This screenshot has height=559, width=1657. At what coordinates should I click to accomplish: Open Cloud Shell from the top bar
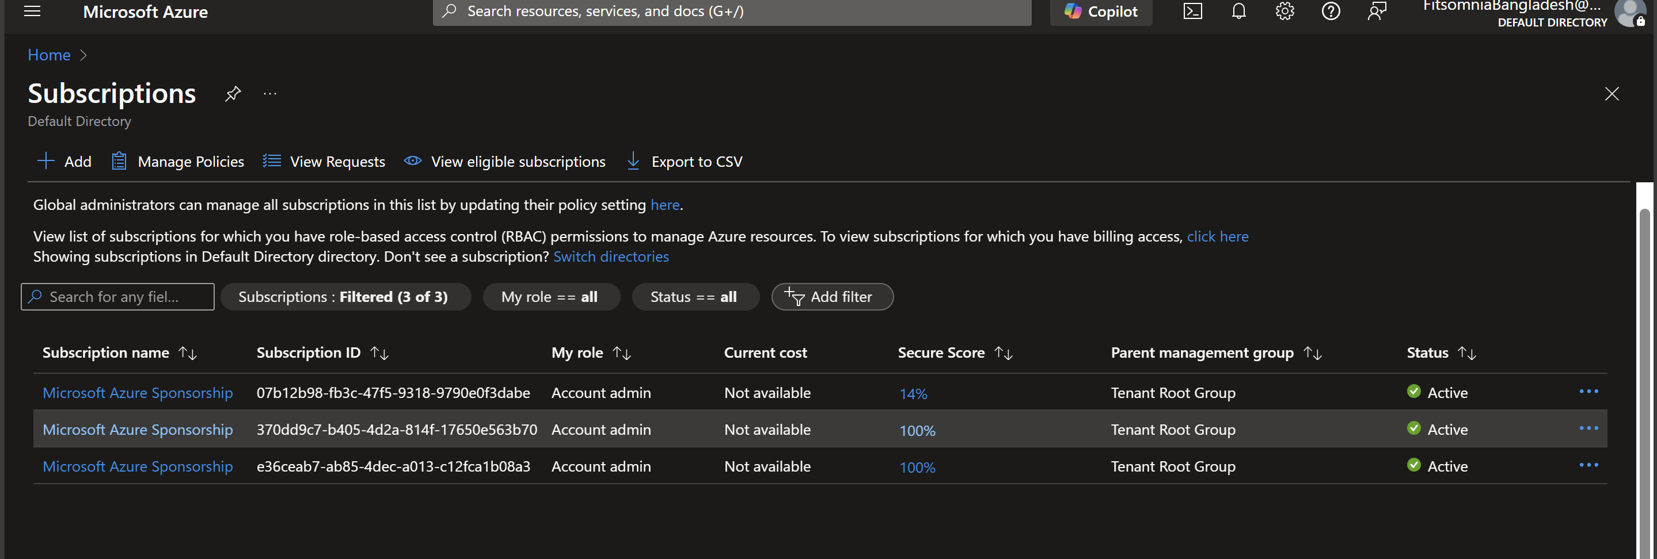[1192, 11]
